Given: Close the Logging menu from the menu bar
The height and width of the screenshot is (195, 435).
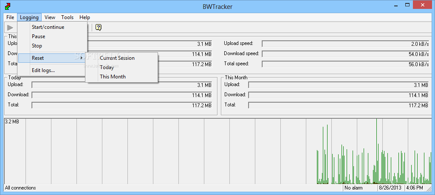Looking at the screenshot, I should coord(29,17).
